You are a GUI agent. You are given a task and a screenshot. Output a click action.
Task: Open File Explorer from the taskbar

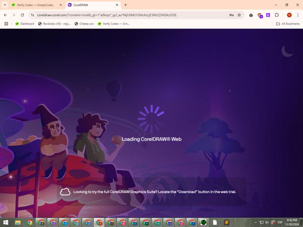[18, 223]
